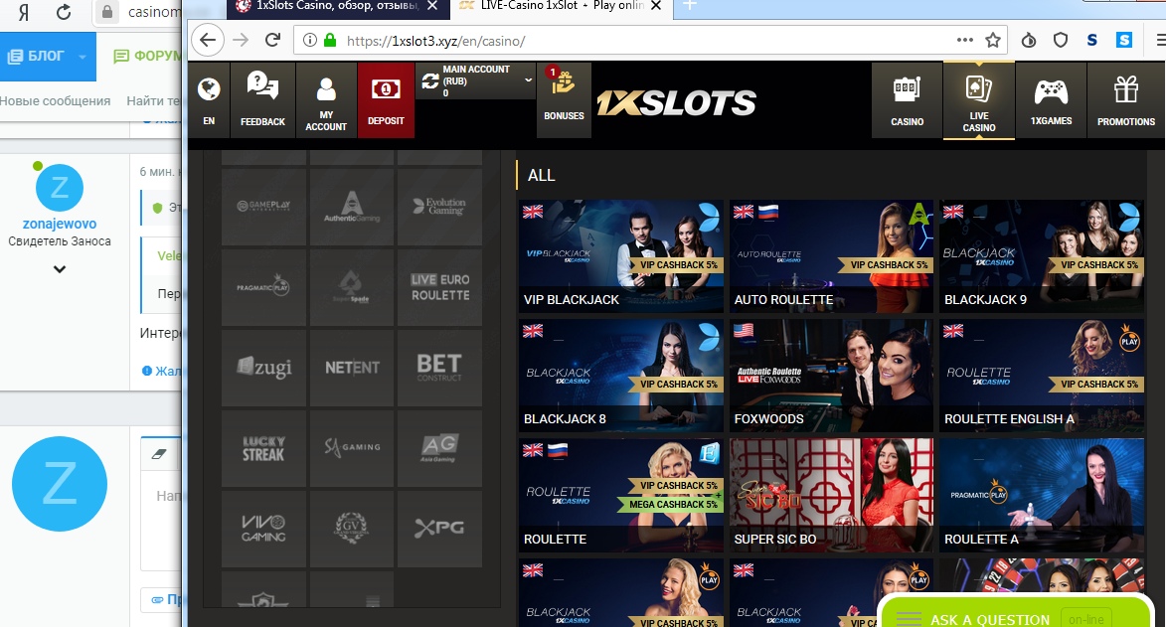The height and width of the screenshot is (627, 1166).
Task: Click the ALL section heading
Action: click(x=542, y=176)
